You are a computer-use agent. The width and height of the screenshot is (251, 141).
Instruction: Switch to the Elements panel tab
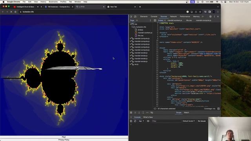point(144,16)
